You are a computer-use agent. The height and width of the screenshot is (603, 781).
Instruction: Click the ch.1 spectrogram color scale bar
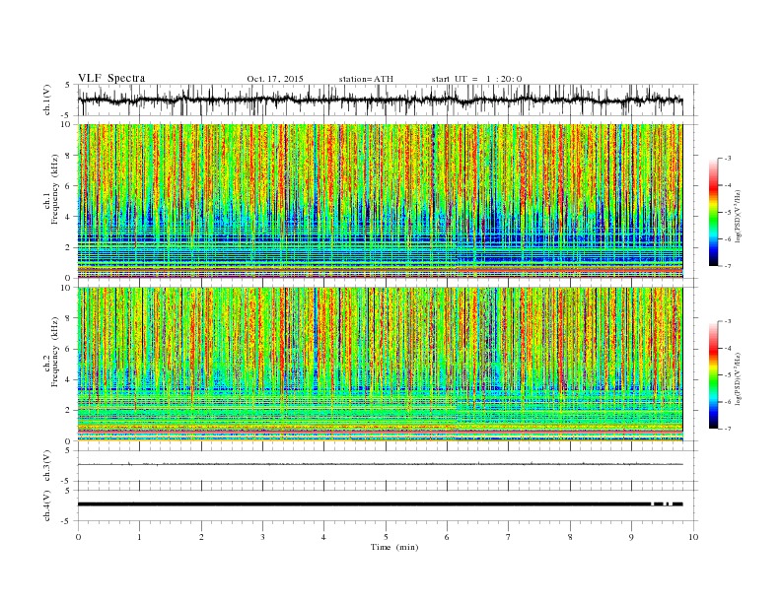point(713,212)
